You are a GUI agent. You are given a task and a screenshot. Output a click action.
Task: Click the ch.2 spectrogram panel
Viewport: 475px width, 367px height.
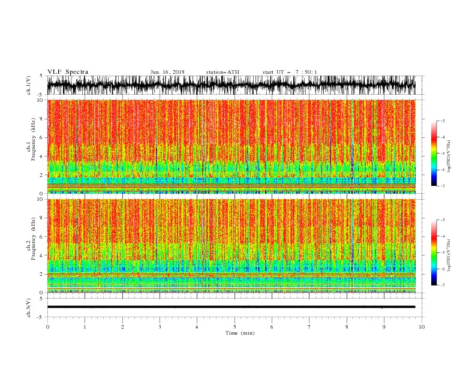click(232, 246)
